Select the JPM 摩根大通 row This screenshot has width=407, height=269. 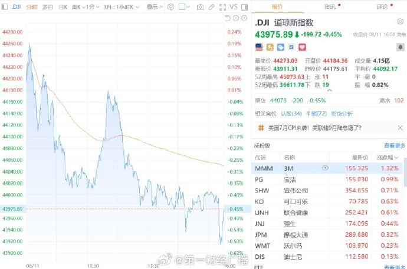pyautogui.click(x=327, y=235)
